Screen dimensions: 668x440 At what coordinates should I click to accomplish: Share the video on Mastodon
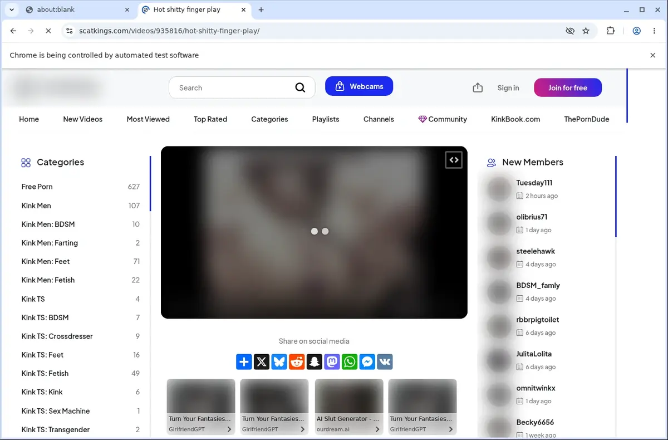pyautogui.click(x=332, y=362)
